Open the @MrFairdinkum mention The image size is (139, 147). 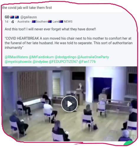pyautogui.click(x=41, y=57)
